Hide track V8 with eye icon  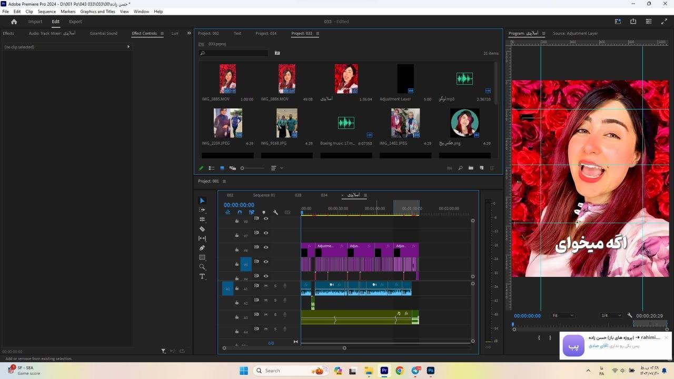pyautogui.click(x=266, y=218)
